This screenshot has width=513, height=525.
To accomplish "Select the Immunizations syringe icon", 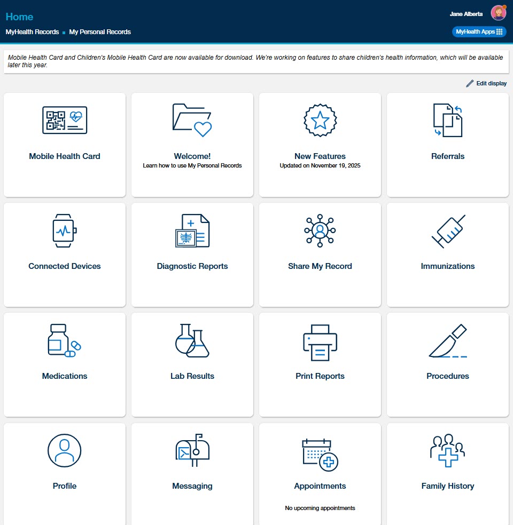I will pyautogui.click(x=448, y=231).
